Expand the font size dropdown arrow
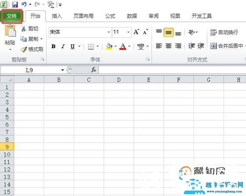This screenshot has width=246, height=196. (x=128, y=32)
